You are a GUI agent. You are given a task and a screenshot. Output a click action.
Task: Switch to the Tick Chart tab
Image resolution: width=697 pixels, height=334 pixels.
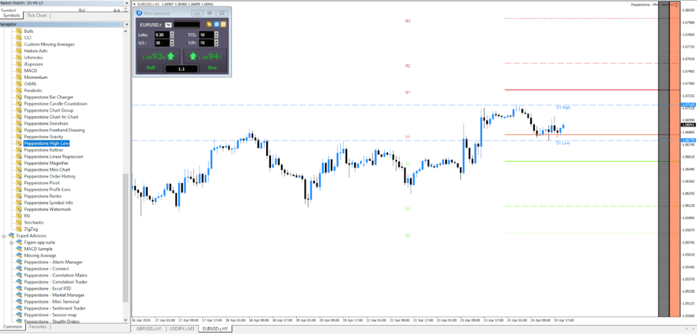pyautogui.click(x=37, y=16)
